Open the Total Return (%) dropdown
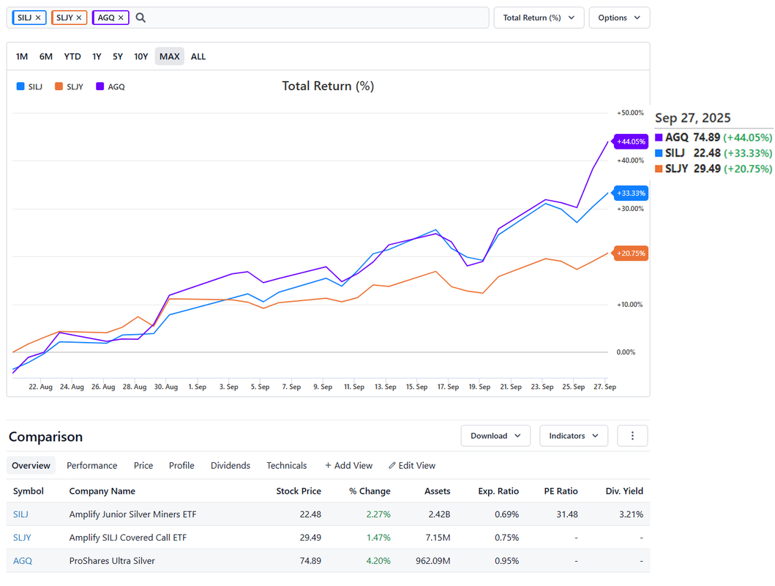The width and height of the screenshot is (775, 586). click(539, 18)
